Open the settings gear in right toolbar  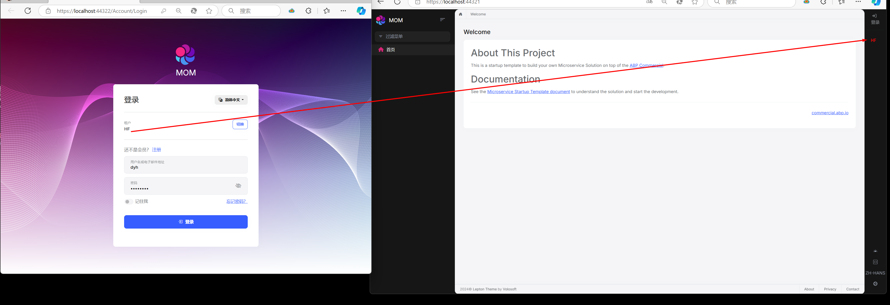coord(875,284)
